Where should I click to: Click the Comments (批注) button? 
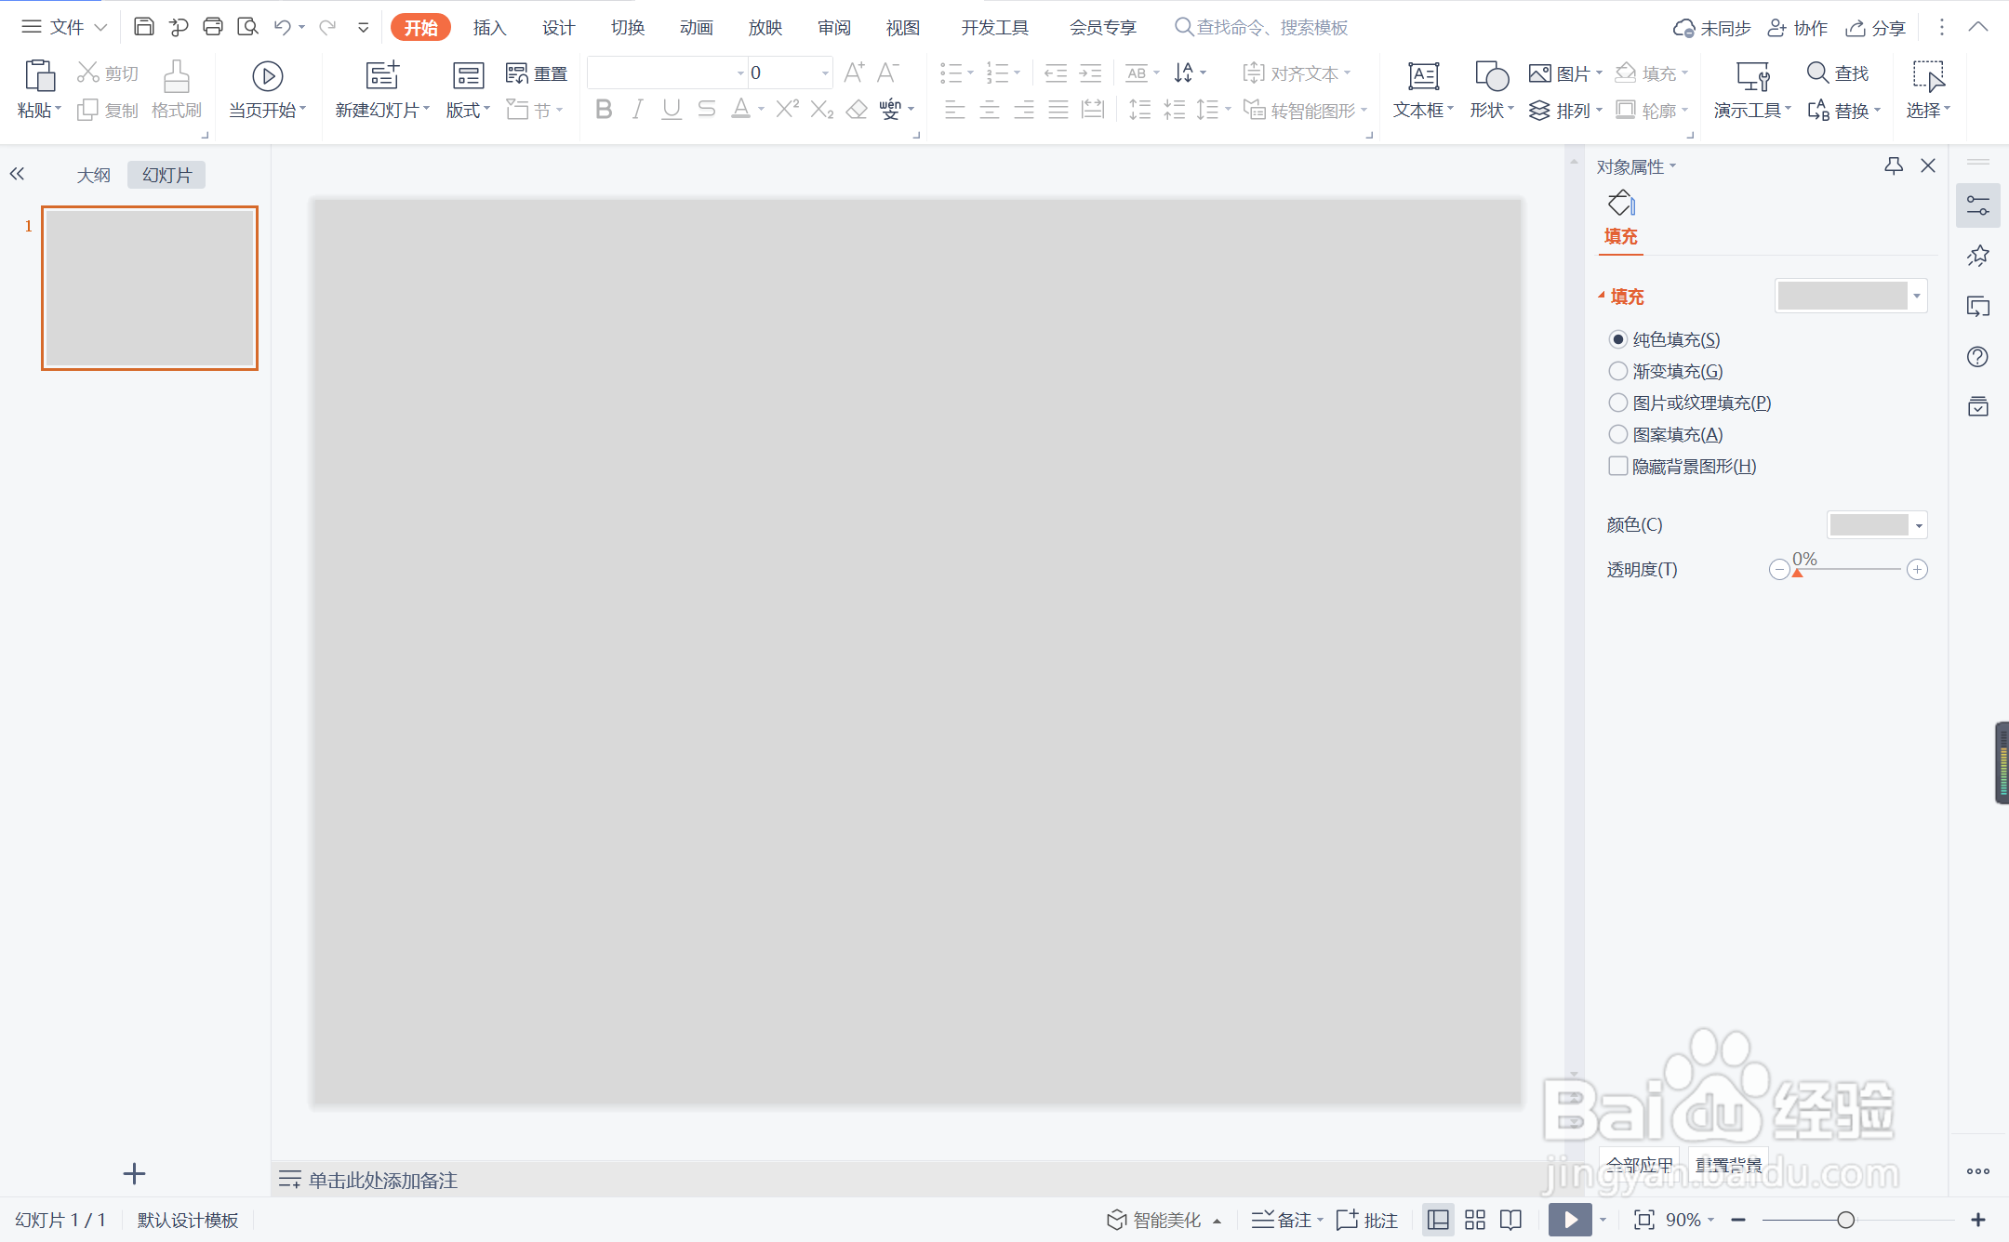click(1367, 1220)
